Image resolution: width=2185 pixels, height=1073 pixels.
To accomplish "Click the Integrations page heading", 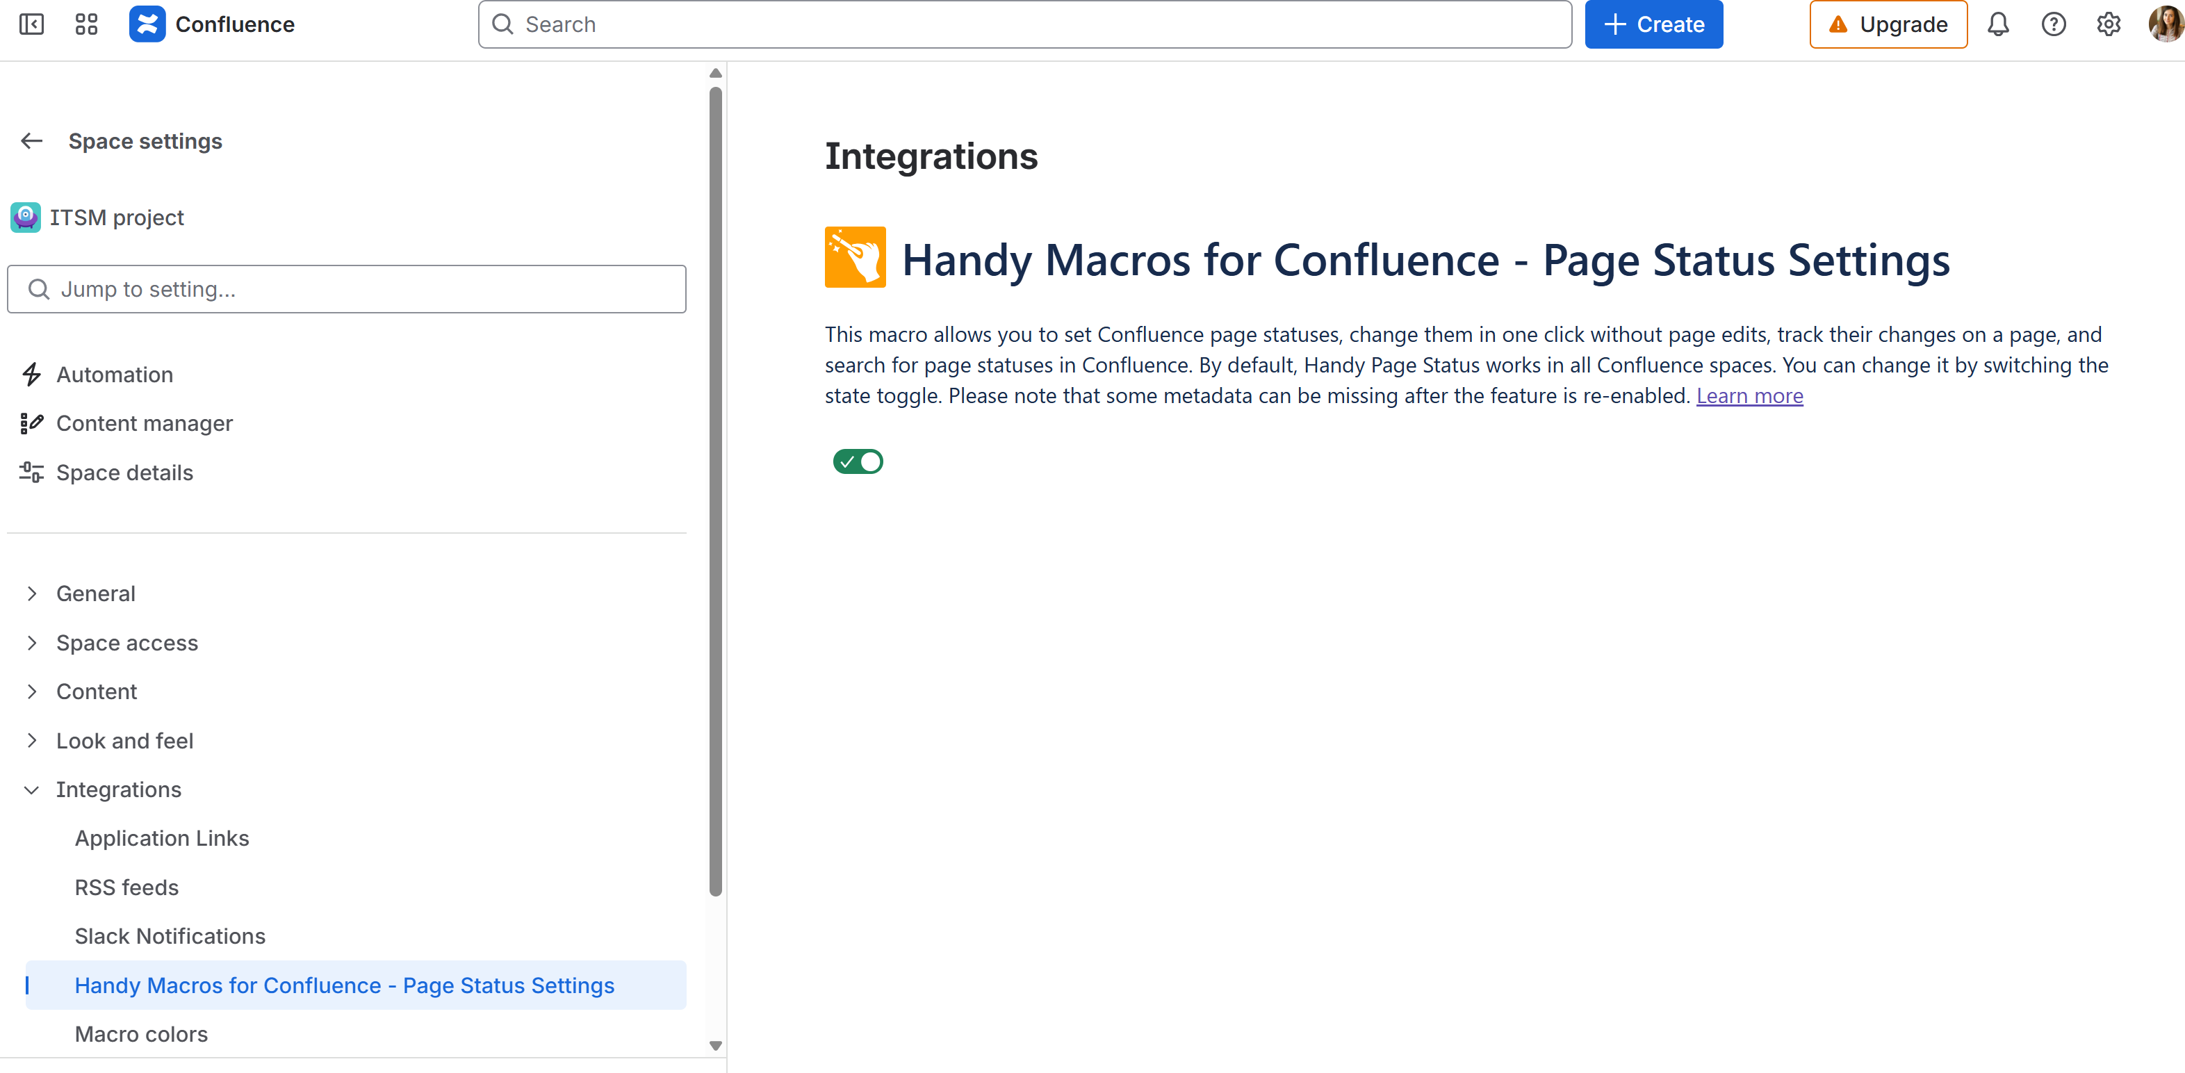I will click(931, 156).
